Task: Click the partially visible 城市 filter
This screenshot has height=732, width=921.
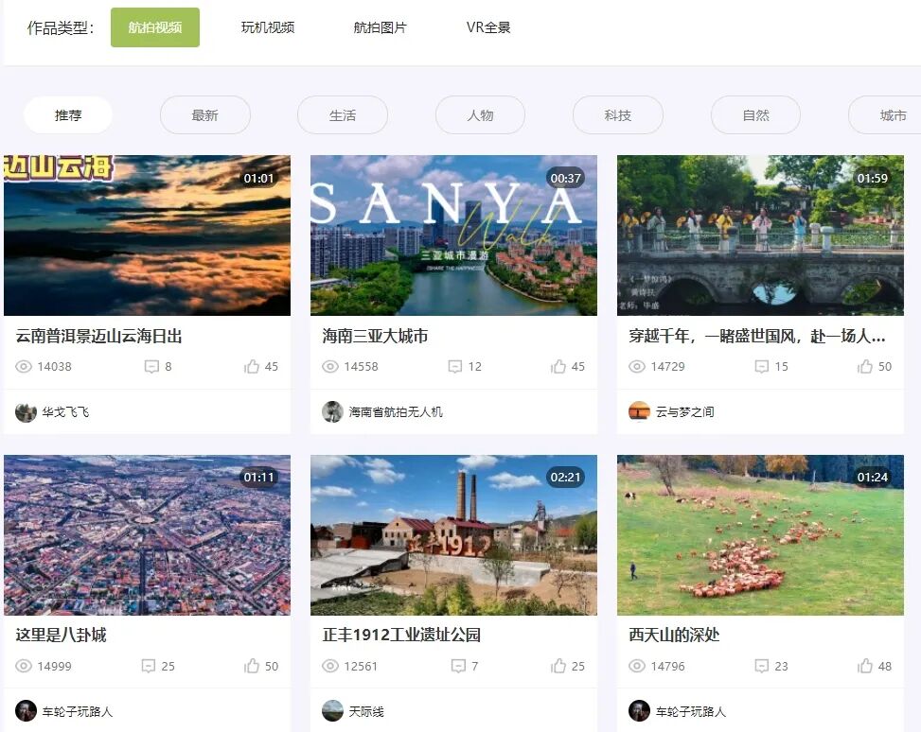Action: click(x=894, y=114)
